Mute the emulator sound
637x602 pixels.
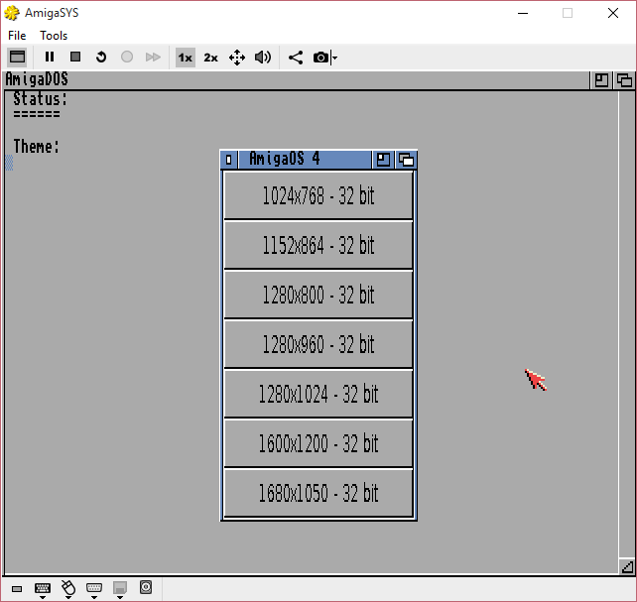pos(263,58)
